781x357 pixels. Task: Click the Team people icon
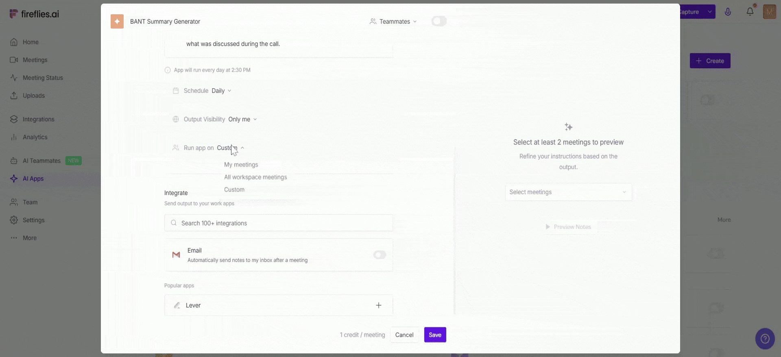(x=14, y=202)
